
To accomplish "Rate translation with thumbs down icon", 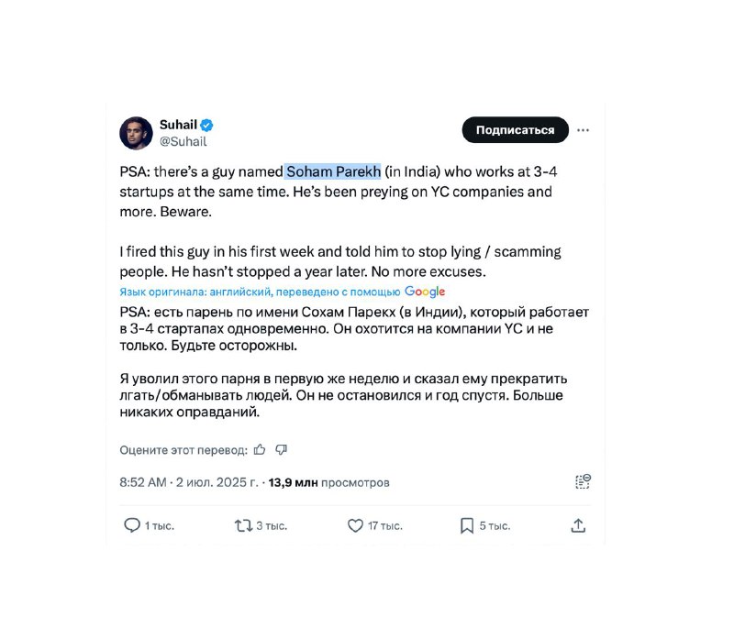I will 281,449.
